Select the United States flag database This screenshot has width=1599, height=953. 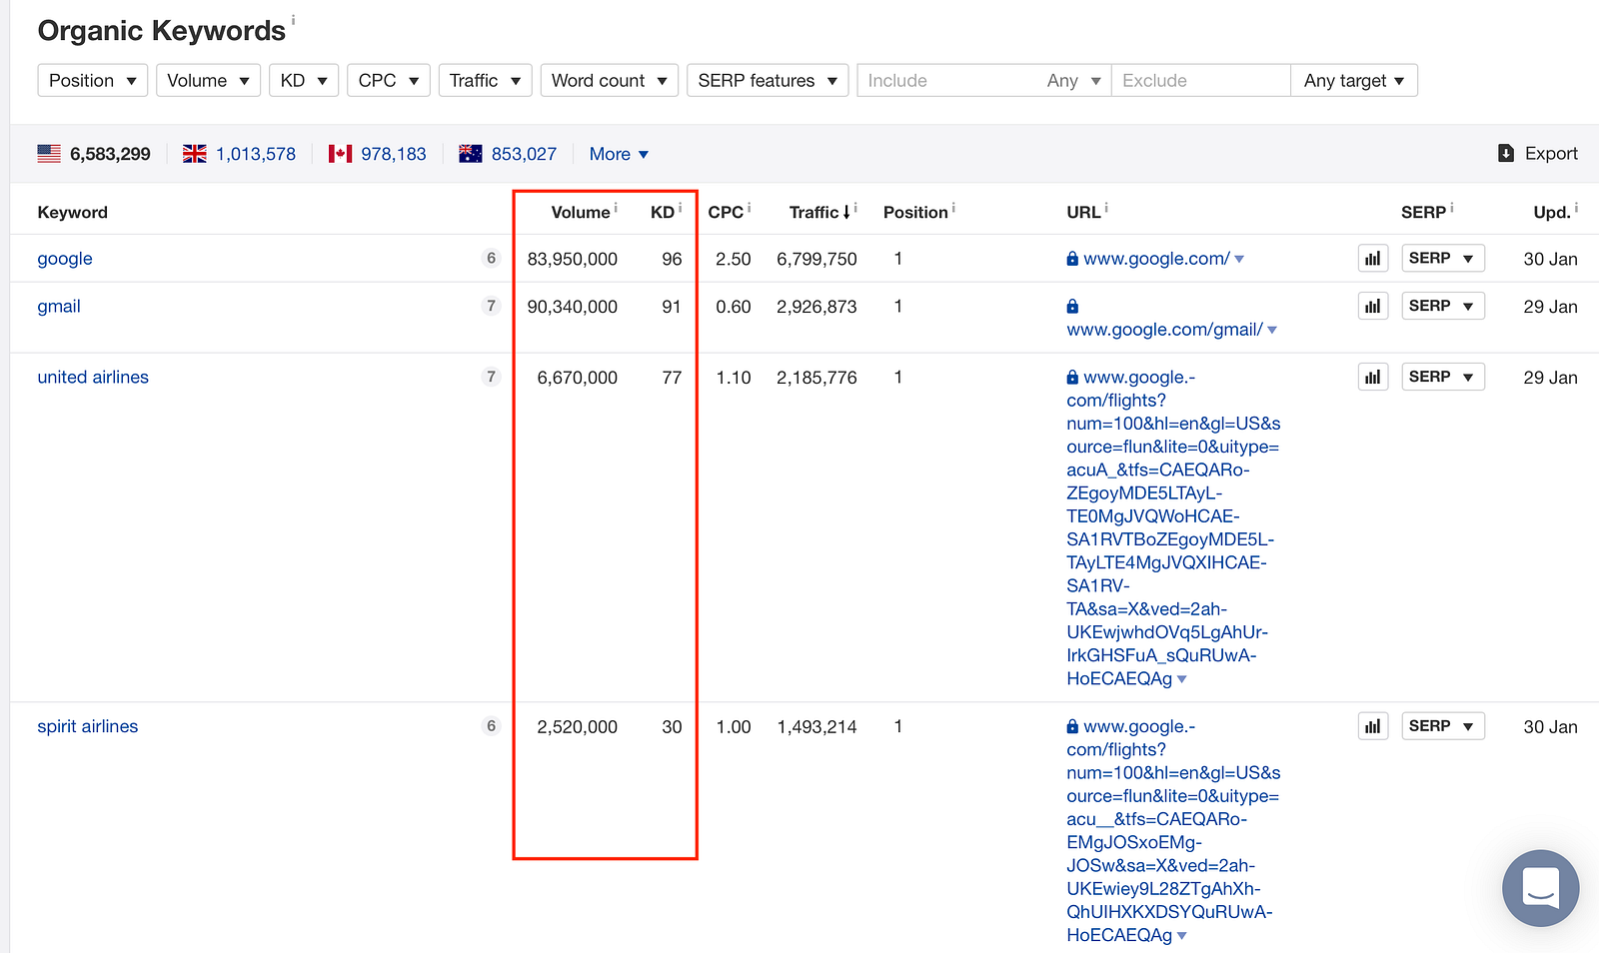[x=49, y=154]
